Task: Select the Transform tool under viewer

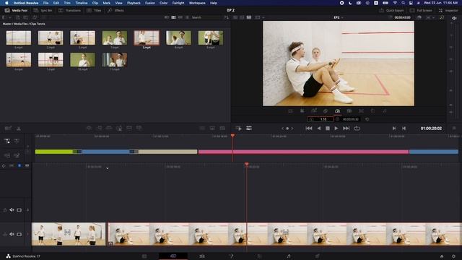Action: [290, 111]
